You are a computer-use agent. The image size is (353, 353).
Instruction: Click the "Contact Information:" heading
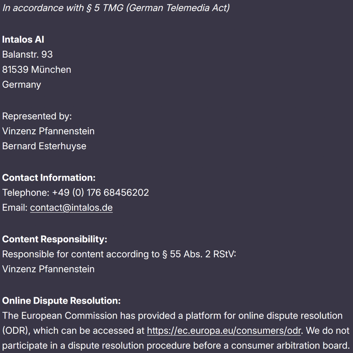(49, 178)
